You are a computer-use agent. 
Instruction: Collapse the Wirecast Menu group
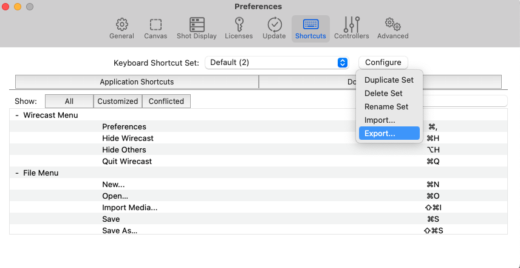(x=17, y=115)
